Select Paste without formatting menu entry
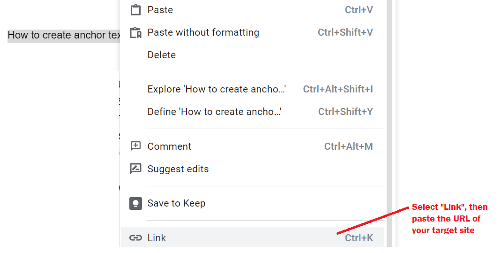 [x=252, y=32]
